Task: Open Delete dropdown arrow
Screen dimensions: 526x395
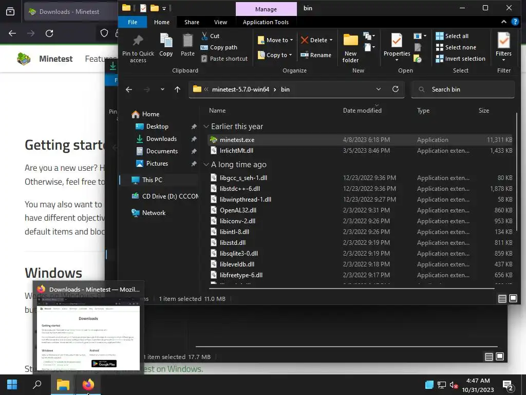Action: [331, 40]
